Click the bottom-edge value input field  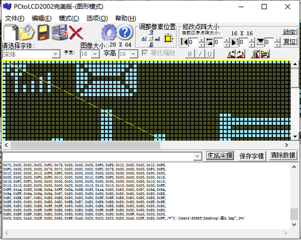pyautogui.click(x=269, y=42)
